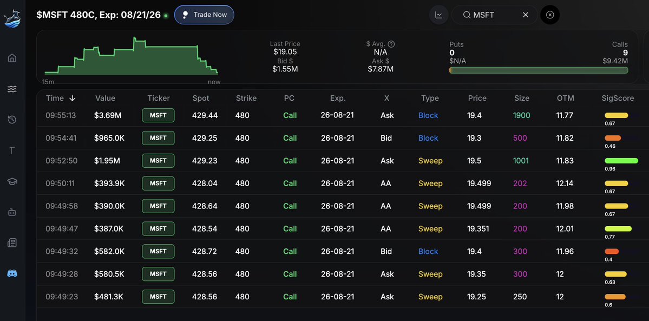
Task: Click the lime SigScore bar labeled 0.77
Action: point(618,228)
